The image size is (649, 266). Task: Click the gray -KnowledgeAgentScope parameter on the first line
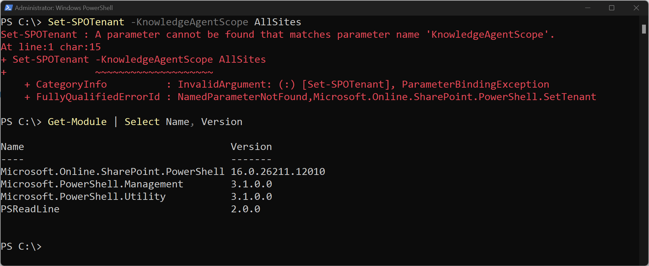click(189, 22)
